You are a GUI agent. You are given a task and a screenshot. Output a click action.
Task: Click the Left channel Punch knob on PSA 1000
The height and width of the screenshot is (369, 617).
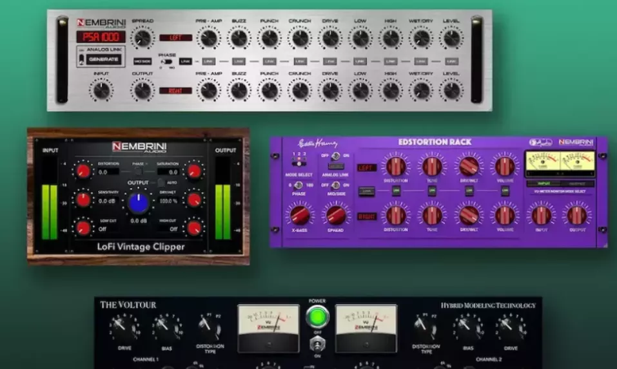pyautogui.click(x=269, y=38)
